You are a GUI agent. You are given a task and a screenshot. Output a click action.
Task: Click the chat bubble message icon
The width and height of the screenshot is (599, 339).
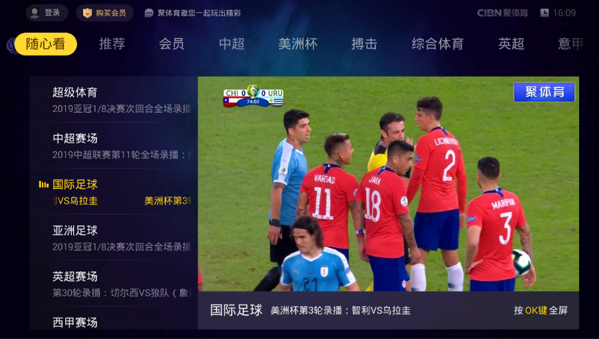tap(149, 13)
